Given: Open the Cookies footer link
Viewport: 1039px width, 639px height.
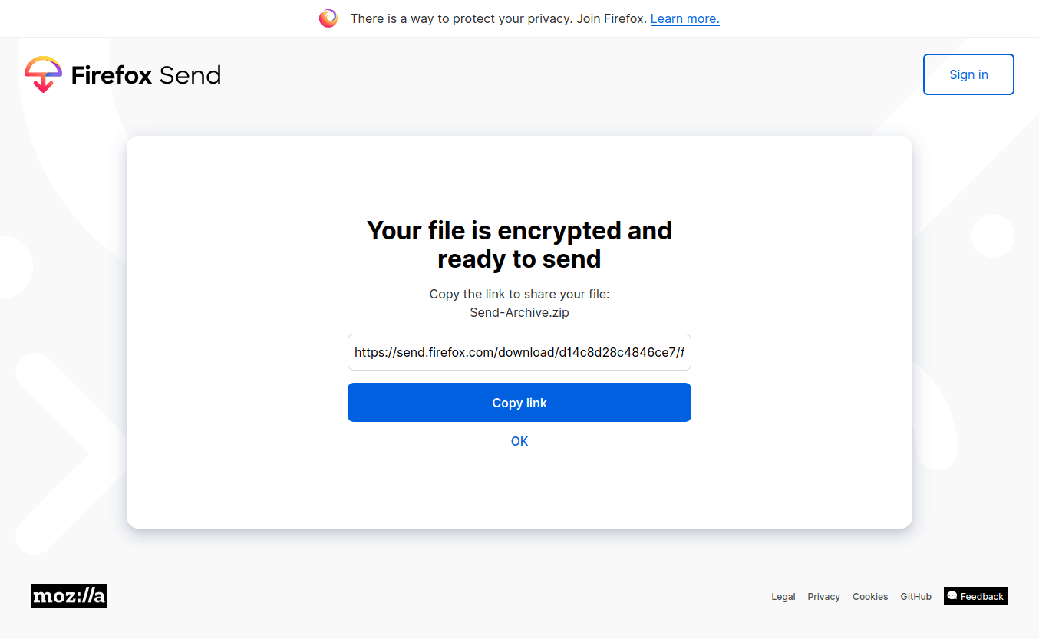Looking at the screenshot, I should 870,597.
